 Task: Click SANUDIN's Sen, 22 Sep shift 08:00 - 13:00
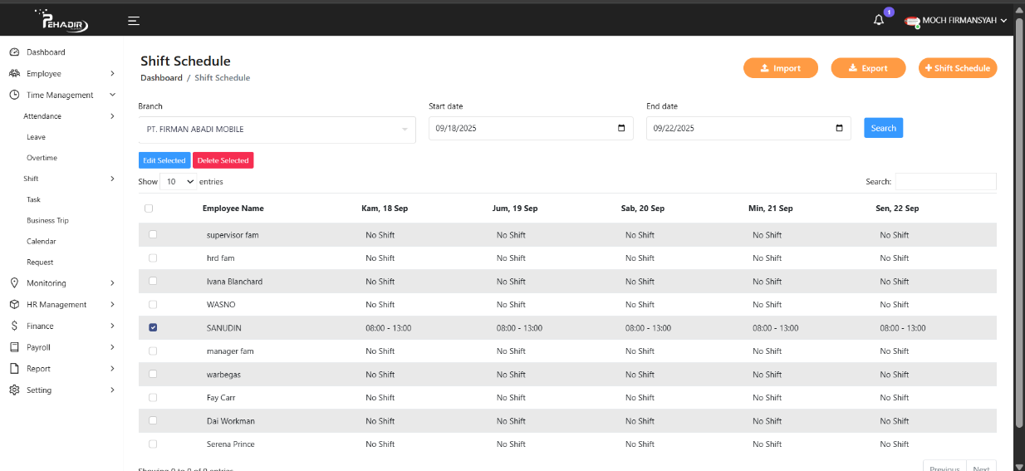click(x=903, y=328)
